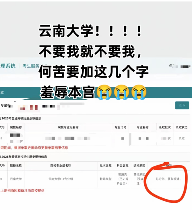The width and height of the screenshot is (192, 210).
Task: Click the 理系统 site title
Action: [8, 66]
